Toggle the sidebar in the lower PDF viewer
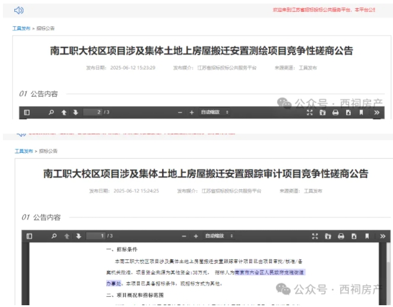Image resolution: width=393 pixels, height=307 pixels. tap(29, 236)
